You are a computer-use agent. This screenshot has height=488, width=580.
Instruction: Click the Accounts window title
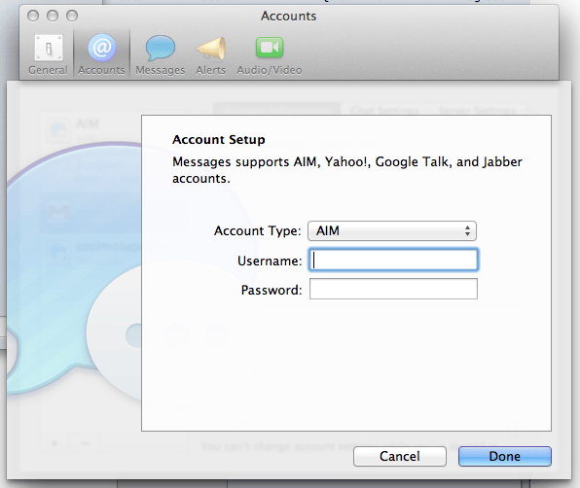[x=288, y=16]
